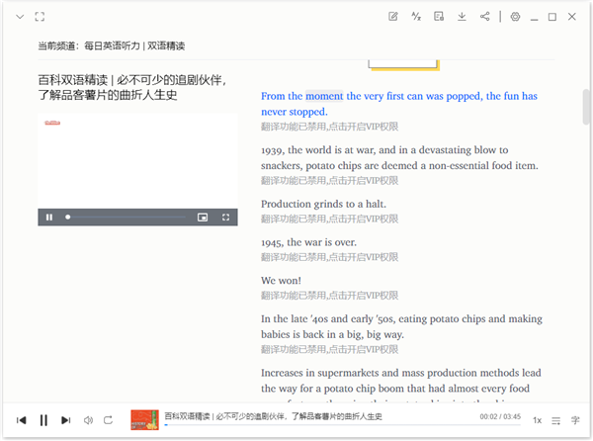Click the video picture-in-picture button
This screenshot has height=441, width=593.
203,217
